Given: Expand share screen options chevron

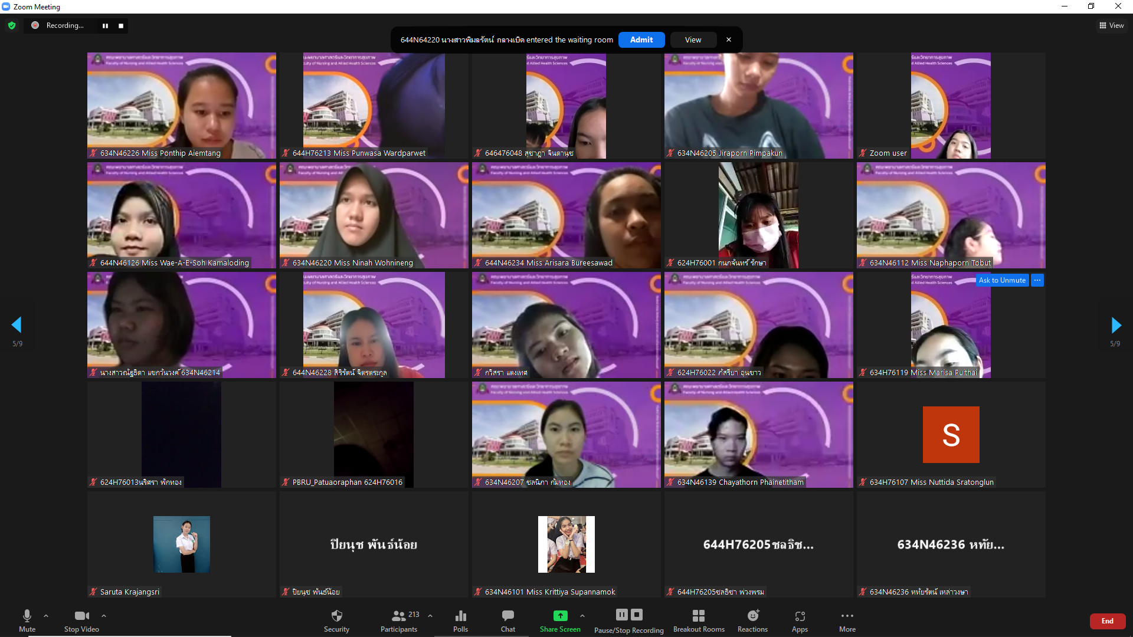Looking at the screenshot, I should coord(582,616).
